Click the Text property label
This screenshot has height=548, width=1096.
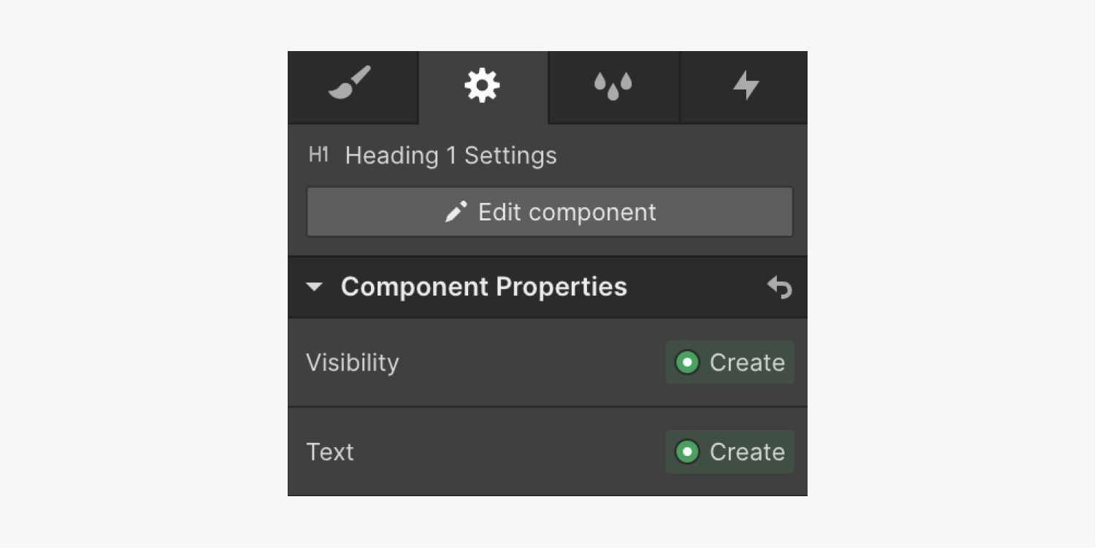[x=330, y=452]
